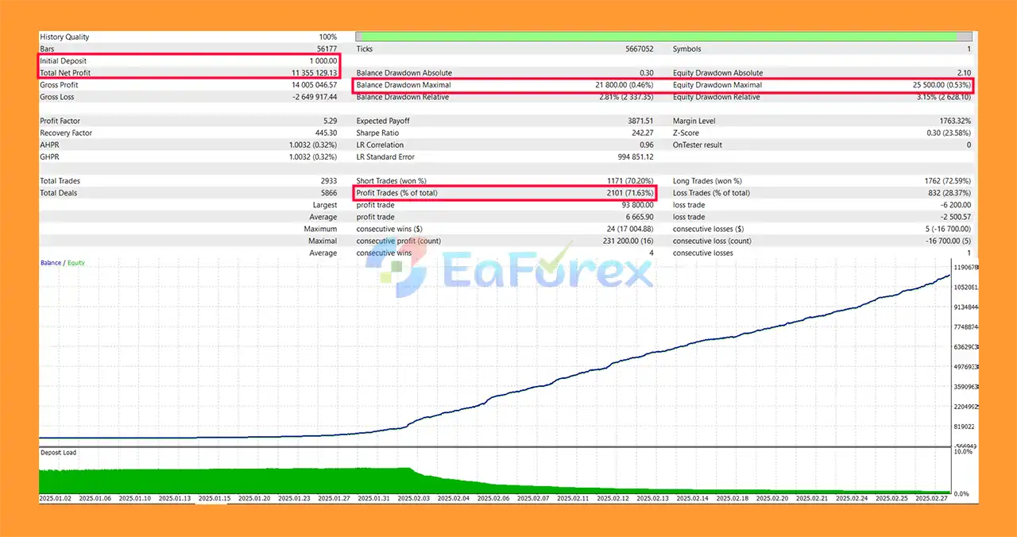Screen dimensions: 1017x537
Task: Select the Recovery Factor value 445.30
Action: coord(327,133)
